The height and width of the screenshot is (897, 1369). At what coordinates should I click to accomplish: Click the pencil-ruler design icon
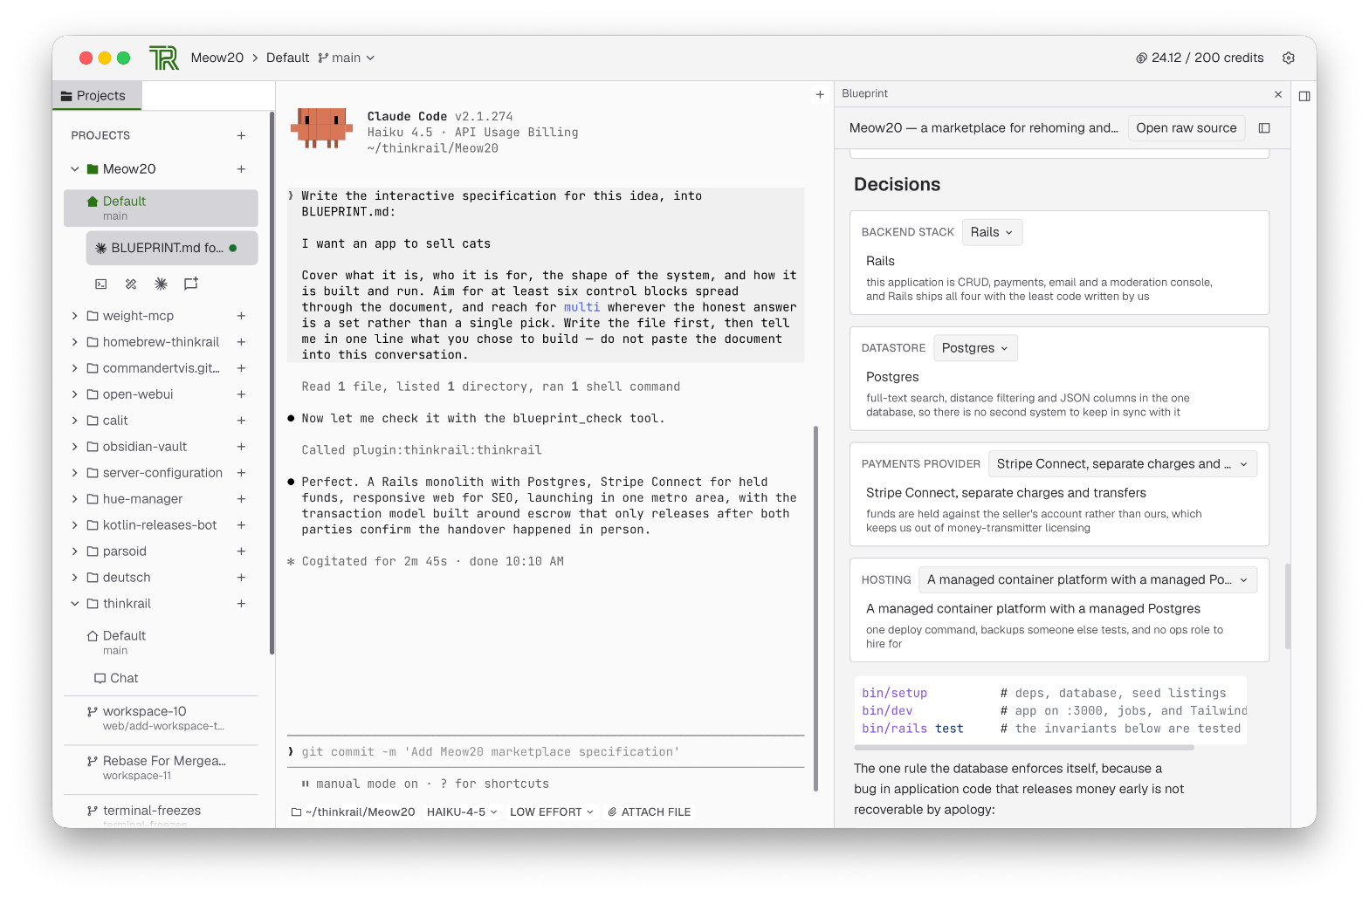(131, 284)
